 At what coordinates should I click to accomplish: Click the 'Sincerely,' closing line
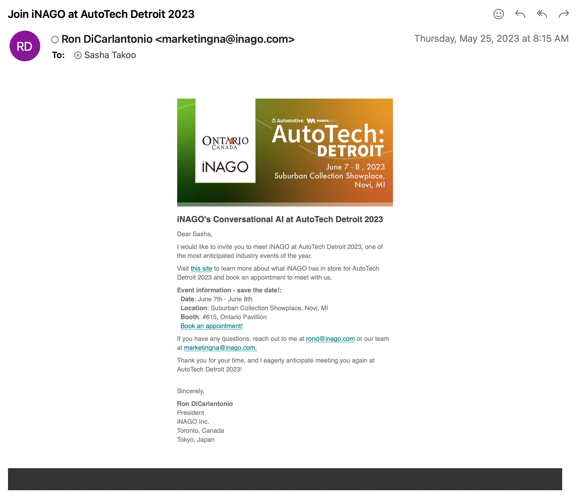click(191, 391)
